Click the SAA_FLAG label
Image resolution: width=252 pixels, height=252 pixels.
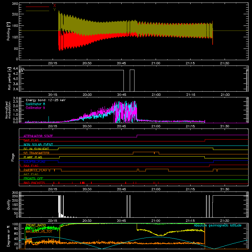point(31,166)
